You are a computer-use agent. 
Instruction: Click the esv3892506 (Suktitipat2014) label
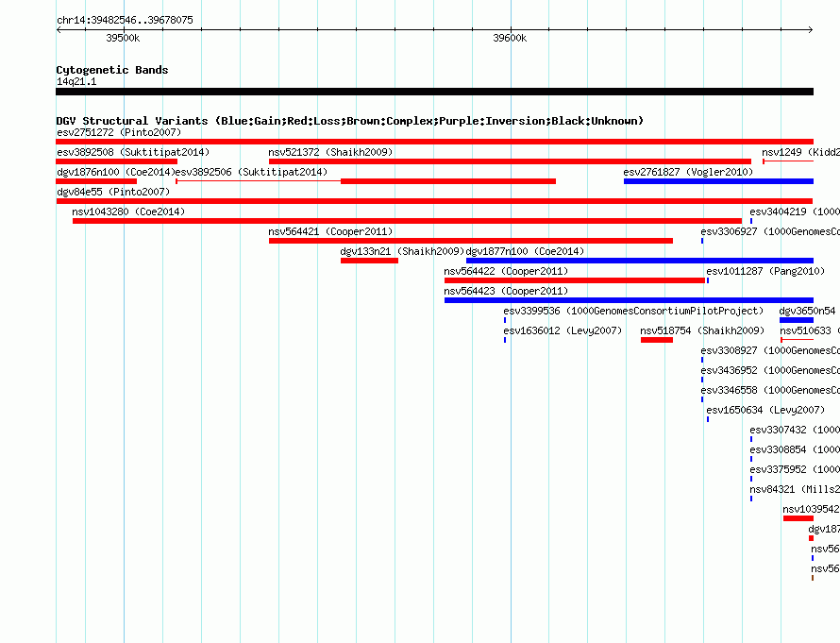pos(251,172)
